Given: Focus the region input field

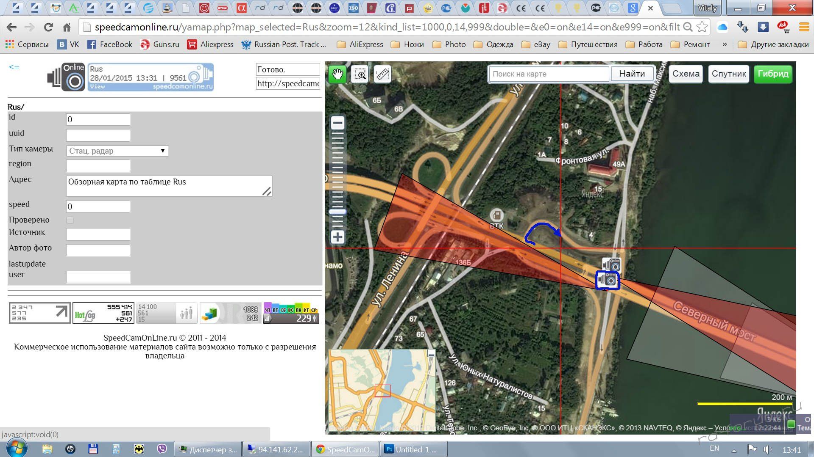Looking at the screenshot, I should (x=98, y=166).
